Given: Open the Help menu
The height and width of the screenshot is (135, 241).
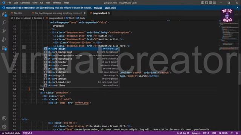Looking at the screenshot, I should point(66,3).
